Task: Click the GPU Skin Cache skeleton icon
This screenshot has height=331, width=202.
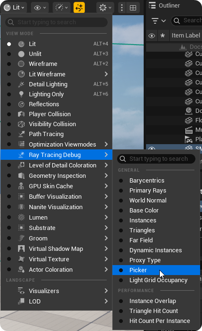Action: pyautogui.click(x=21, y=186)
